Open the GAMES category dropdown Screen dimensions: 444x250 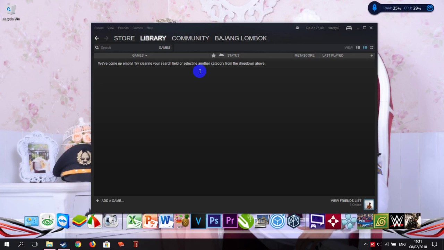click(x=164, y=48)
